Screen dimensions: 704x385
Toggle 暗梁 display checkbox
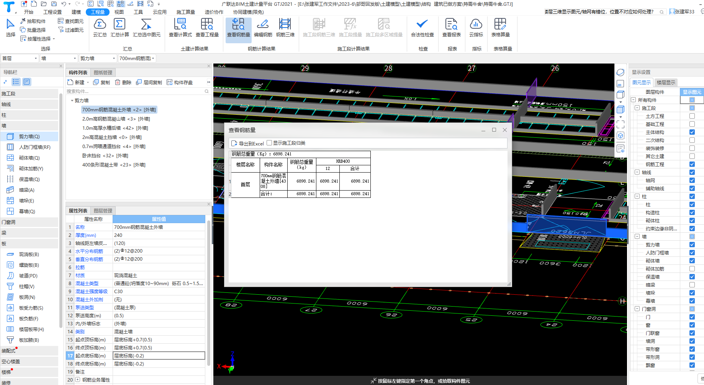click(x=692, y=285)
